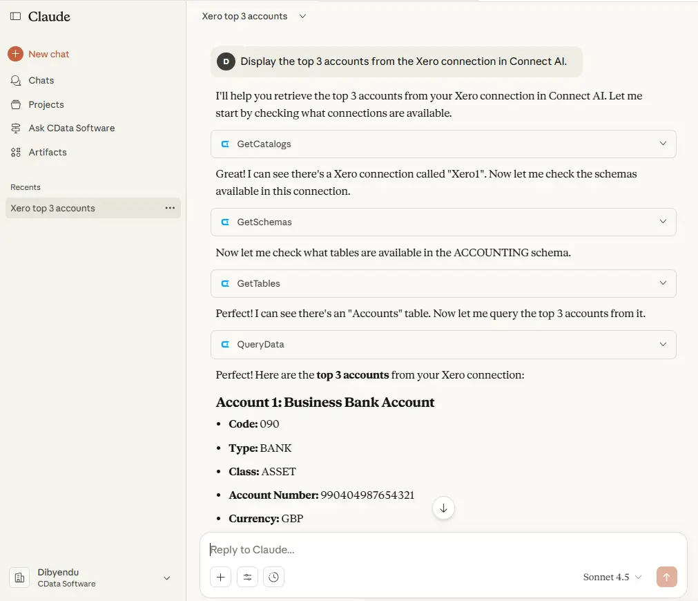Click the Dibyendu profile avatar icon
Image resolution: width=698 pixels, height=601 pixels.
(19, 578)
